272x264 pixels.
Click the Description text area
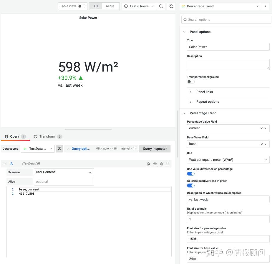point(228,64)
